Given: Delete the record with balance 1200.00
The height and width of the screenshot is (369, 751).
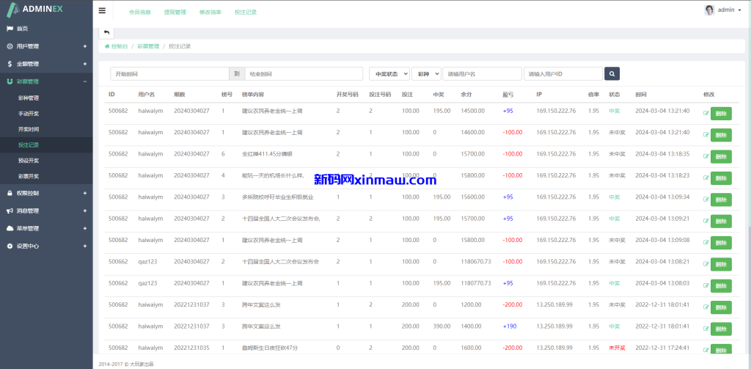Looking at the screenshot, I should coord(721,307).
